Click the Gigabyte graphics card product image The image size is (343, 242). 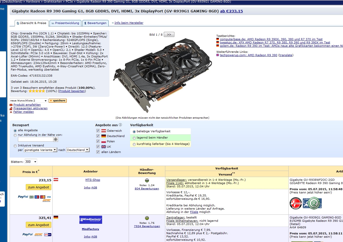coord(163,75)
